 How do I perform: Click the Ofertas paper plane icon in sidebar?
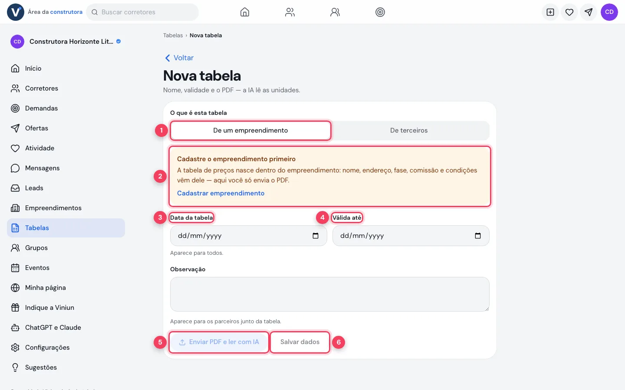point(15,128)
